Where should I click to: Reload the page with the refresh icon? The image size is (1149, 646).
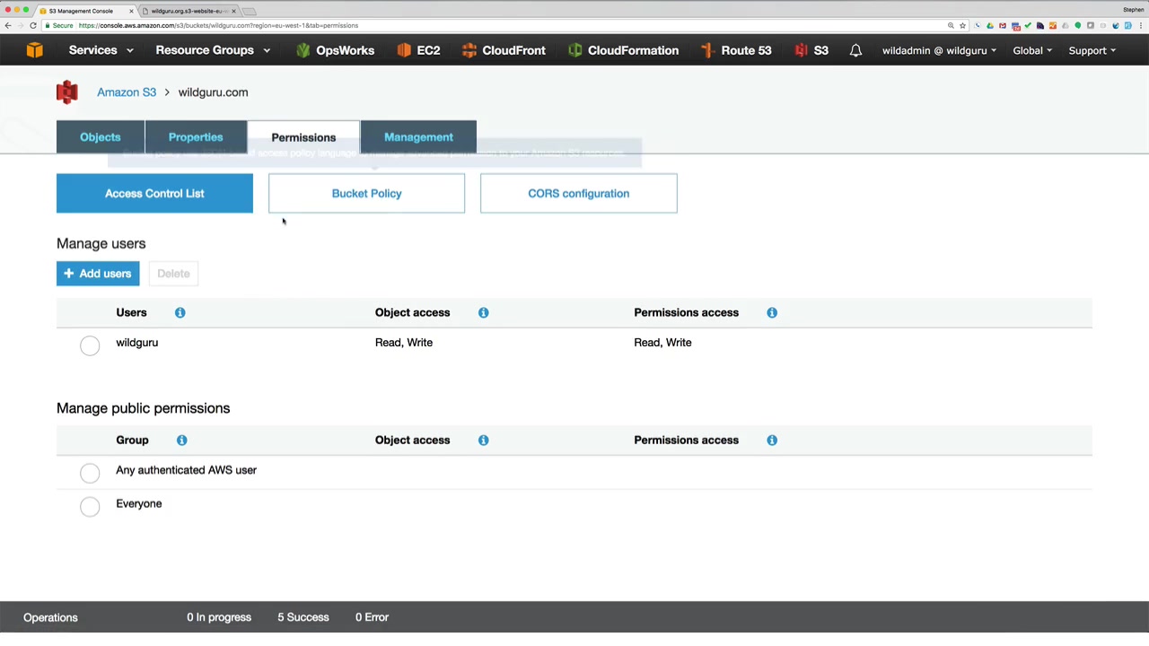(33, 25)
